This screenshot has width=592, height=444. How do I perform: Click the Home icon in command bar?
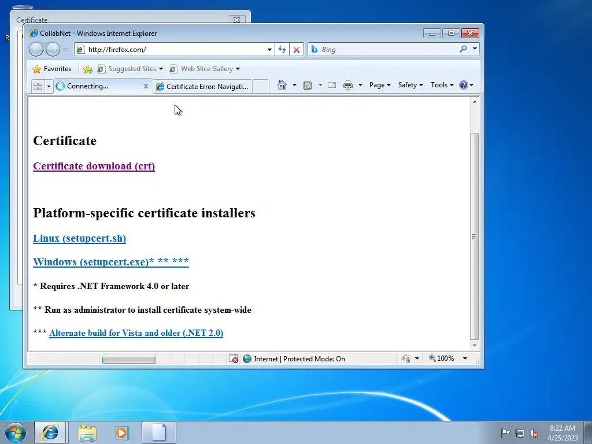(282, 85)
